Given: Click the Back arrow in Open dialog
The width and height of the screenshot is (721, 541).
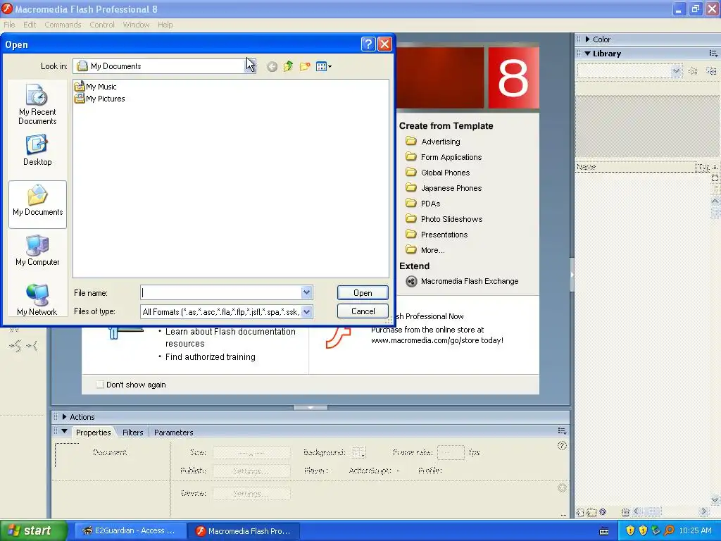Looking at the screenshot, I should (x=272, y=67).
